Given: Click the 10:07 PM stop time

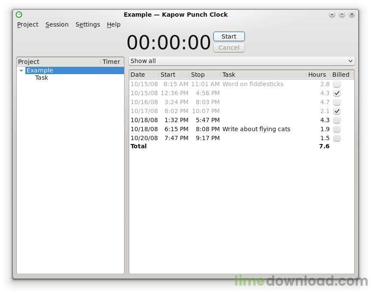Looking at the screenshot, I should (206, 111).
